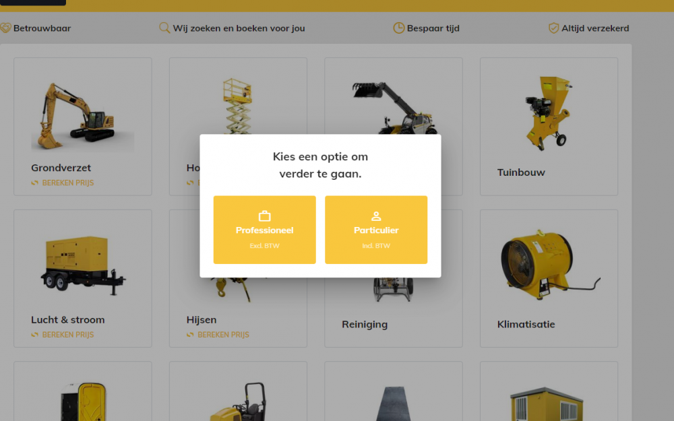Click the refresh icon under Hijsen
The height and width of the screenshot is (421, 674).
click(x=191, y=335)
